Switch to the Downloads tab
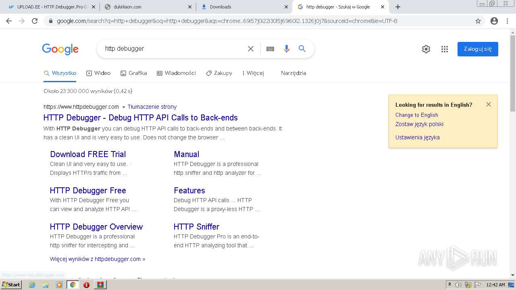 coord(245,7)
